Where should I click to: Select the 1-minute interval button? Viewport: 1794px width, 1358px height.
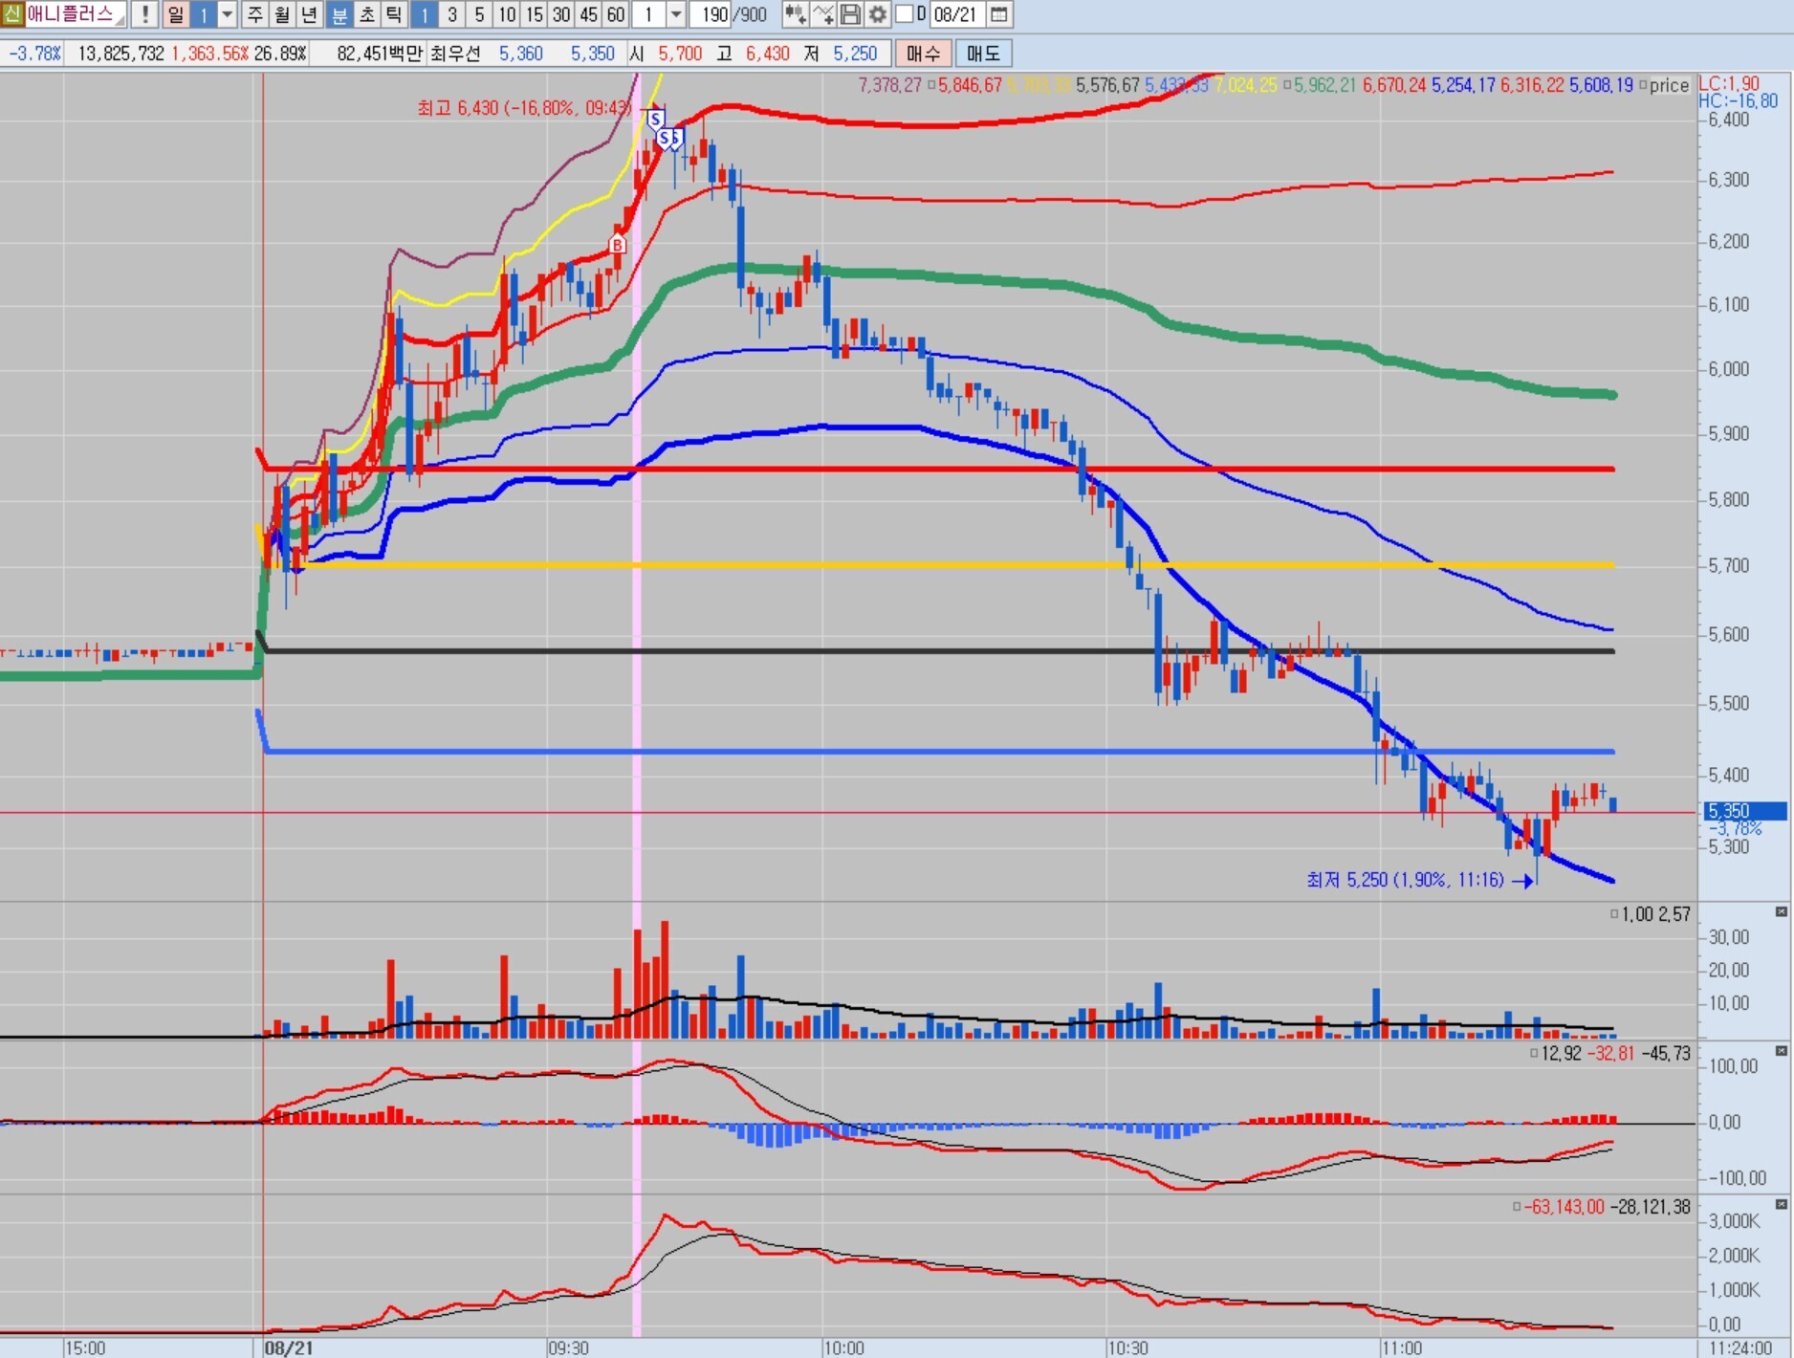425,14
